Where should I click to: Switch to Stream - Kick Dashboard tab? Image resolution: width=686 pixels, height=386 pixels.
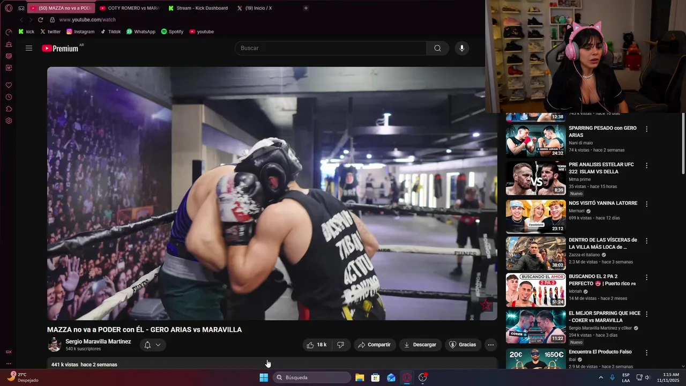tap(198, 8)
